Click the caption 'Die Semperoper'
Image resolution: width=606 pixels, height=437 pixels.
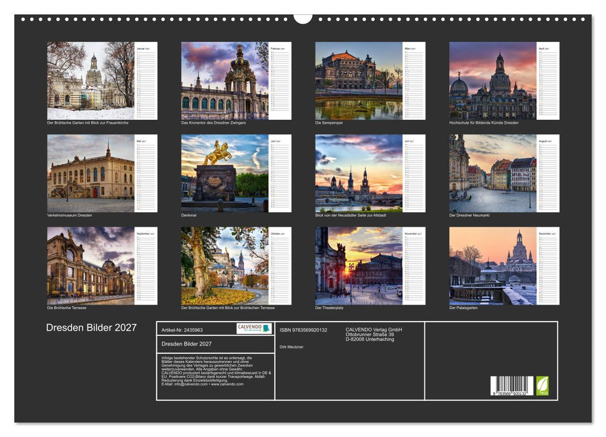tap(329, 122)
